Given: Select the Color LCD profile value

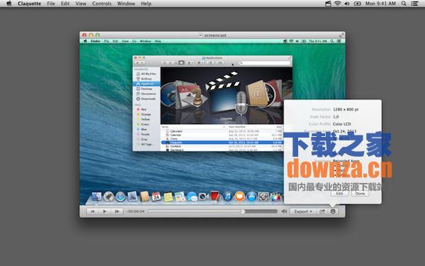Looking at the screenshot, I should click(x=342, y=123).
